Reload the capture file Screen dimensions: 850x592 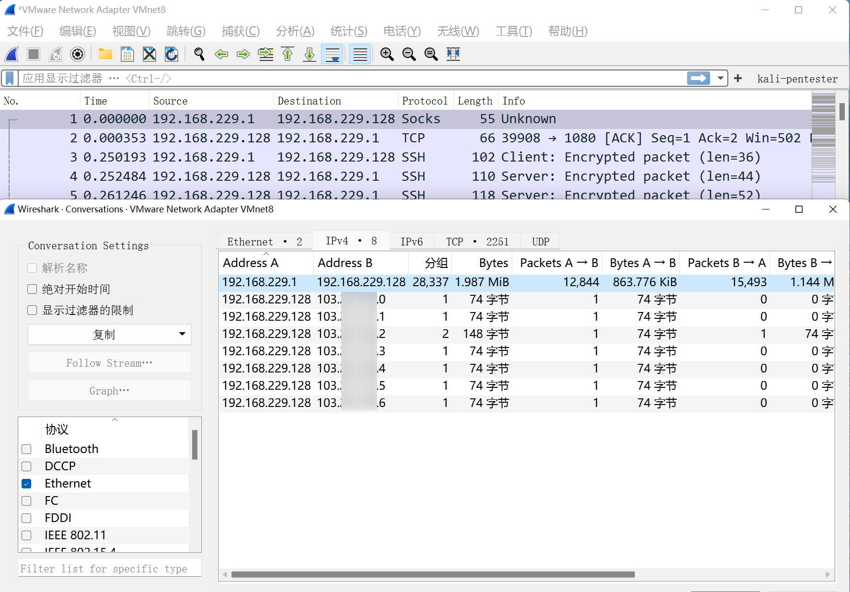tap(172, 54)
